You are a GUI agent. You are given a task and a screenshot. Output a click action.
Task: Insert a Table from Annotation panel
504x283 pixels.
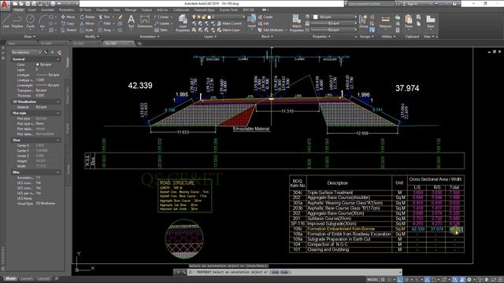(161, 30)
